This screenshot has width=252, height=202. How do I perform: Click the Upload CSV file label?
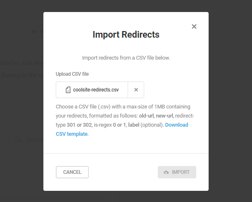pos(72,74)
